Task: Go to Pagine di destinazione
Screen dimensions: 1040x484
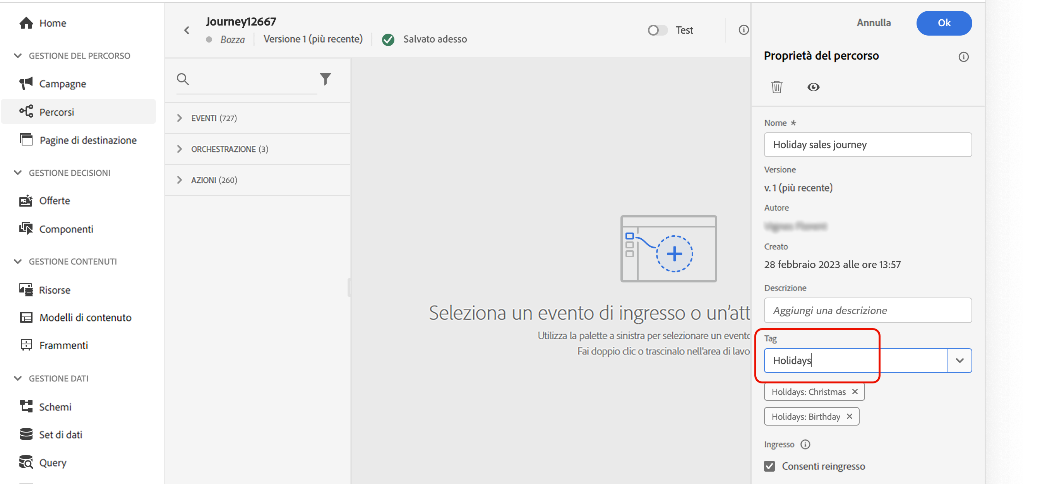Action: point(87,140)
